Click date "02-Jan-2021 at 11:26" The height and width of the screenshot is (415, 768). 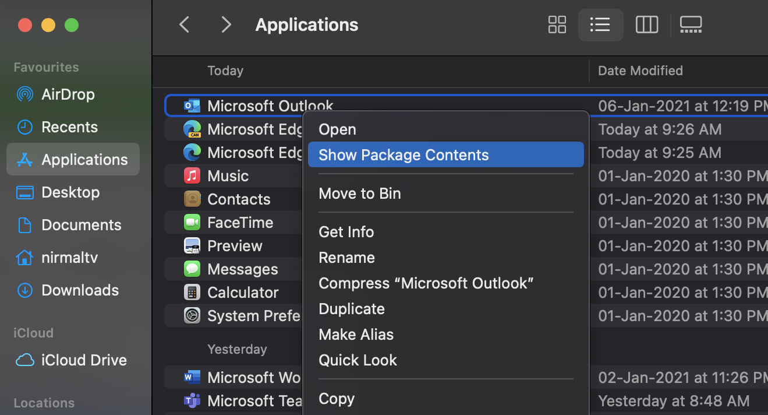682,377
